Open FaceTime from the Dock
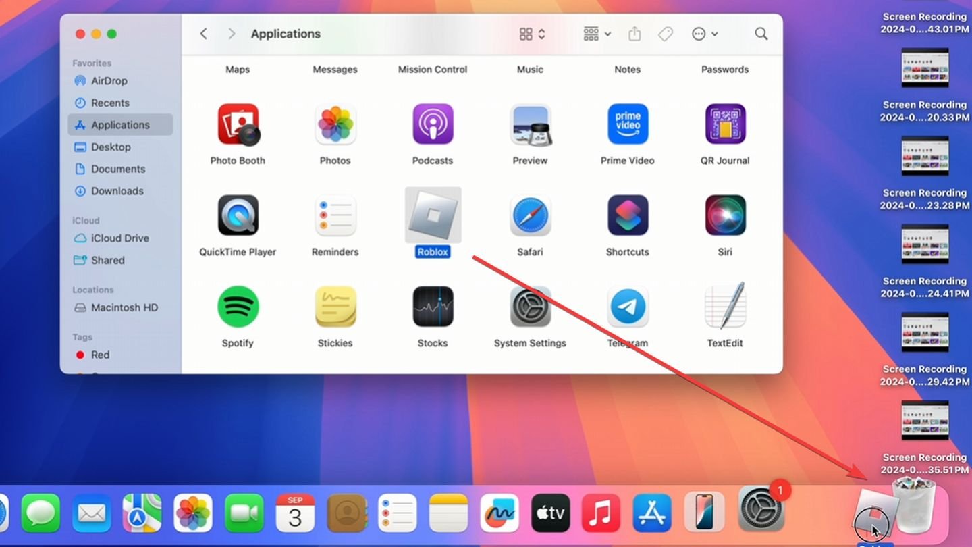This screenshot has width=972, height=547. click(244, 513)
